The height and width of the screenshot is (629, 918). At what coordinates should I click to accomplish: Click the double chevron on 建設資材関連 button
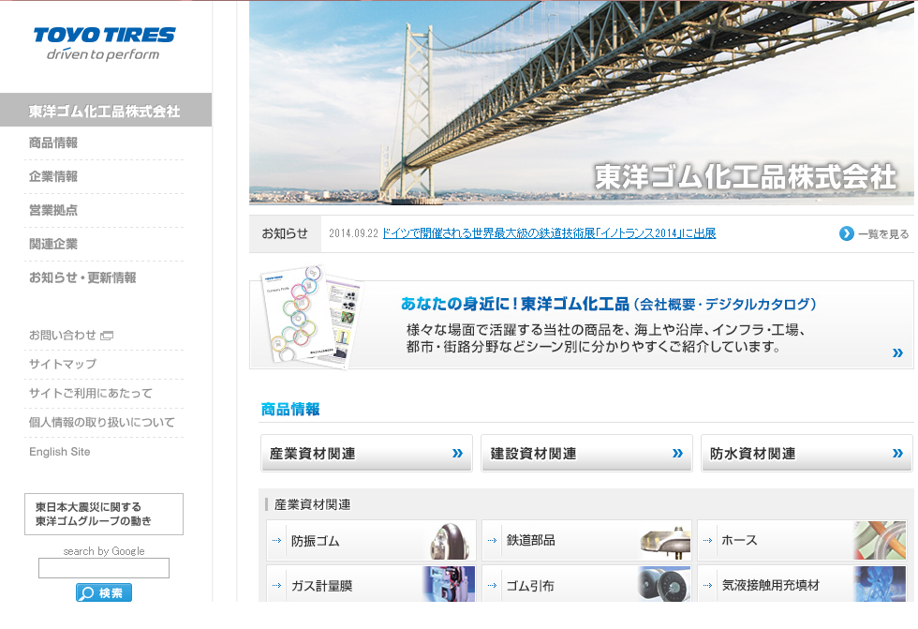tap(677, 453)
